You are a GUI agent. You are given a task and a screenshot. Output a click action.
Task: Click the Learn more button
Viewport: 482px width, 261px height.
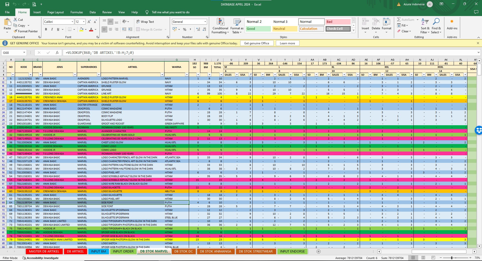[287, 43]
